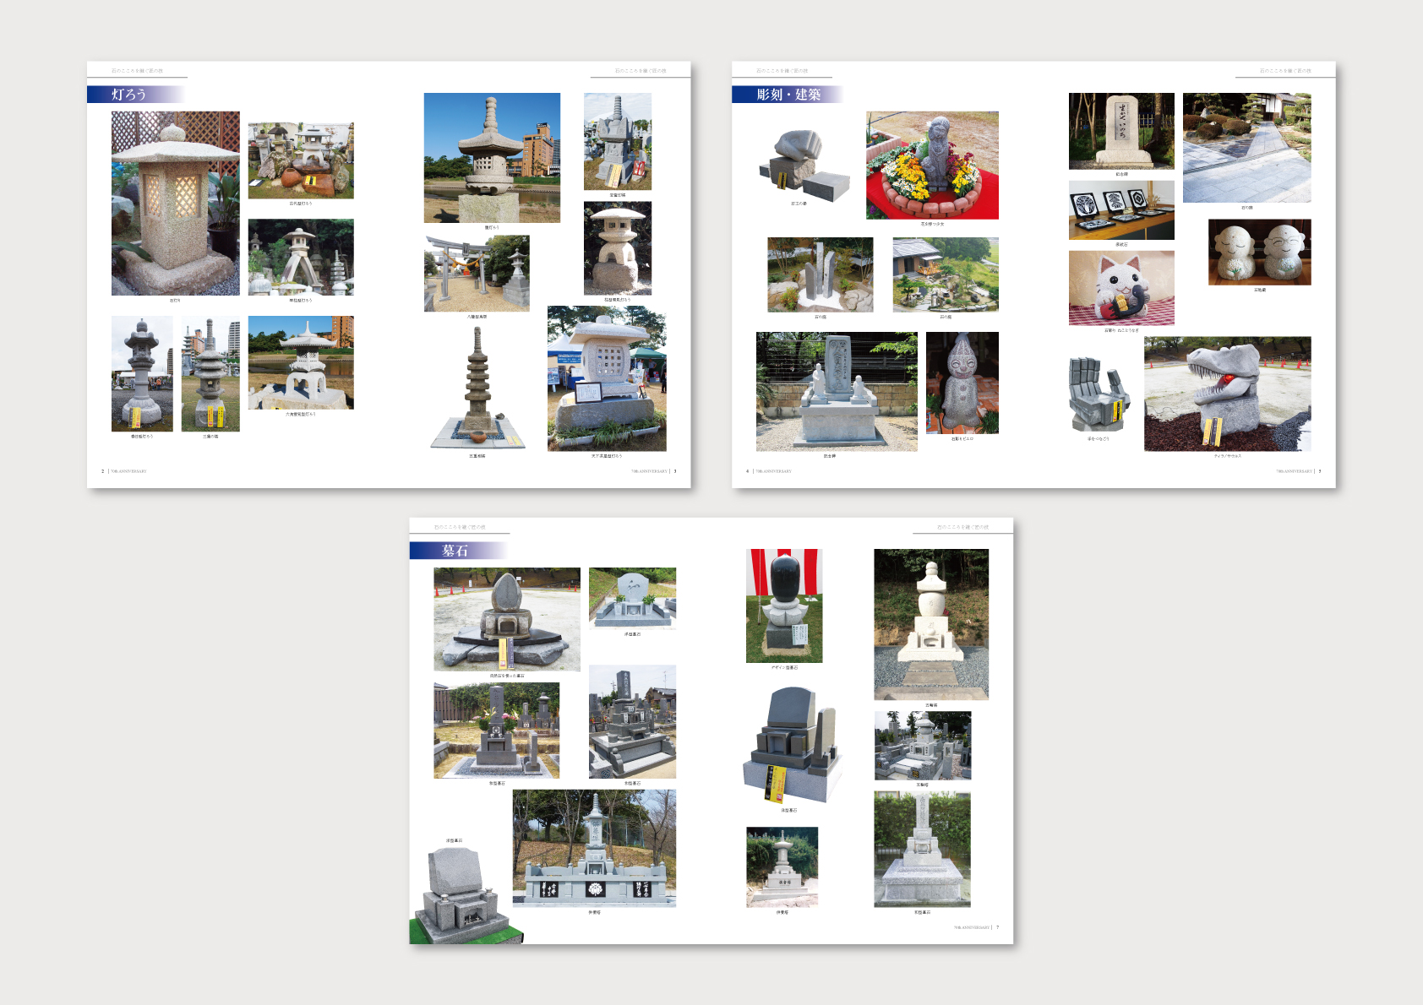Image resolution: width=1423 pixels, height=1005 pixels.
Task: Open the hexagonal snow-viewing lantern by river photo
Action: pos(301,362)
